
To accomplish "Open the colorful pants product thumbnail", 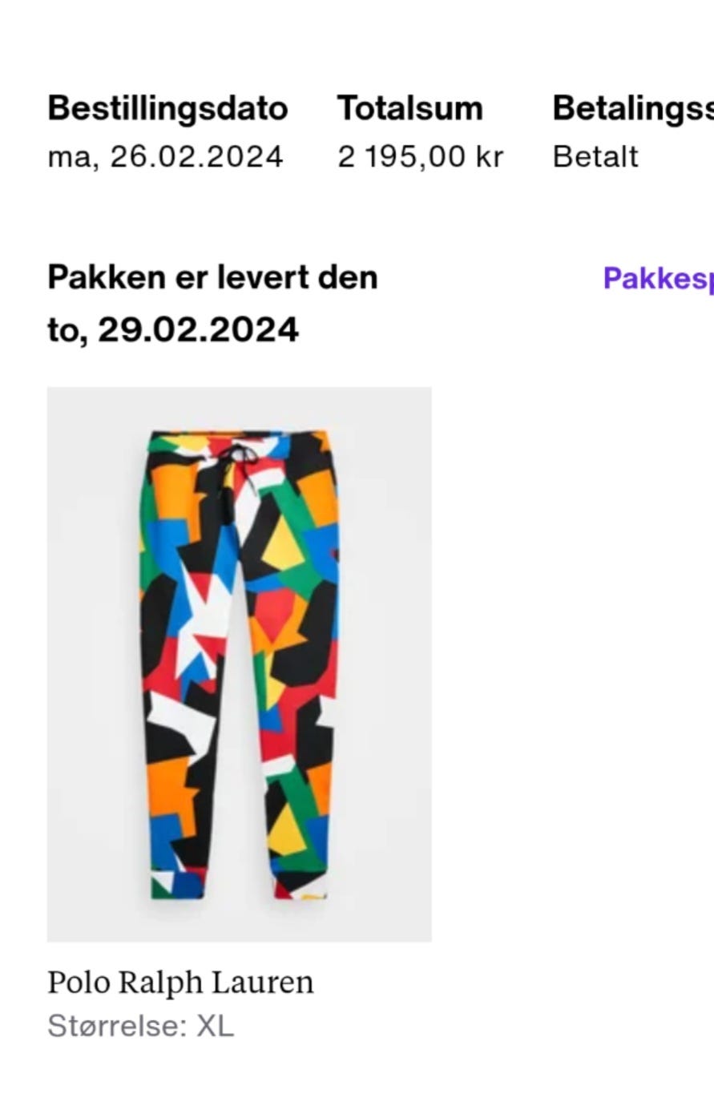I will pyautogui.click(x=240, y=664).
